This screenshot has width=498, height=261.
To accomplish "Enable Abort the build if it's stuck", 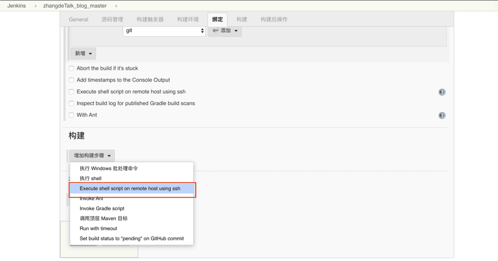I will [x=71, y=68].
